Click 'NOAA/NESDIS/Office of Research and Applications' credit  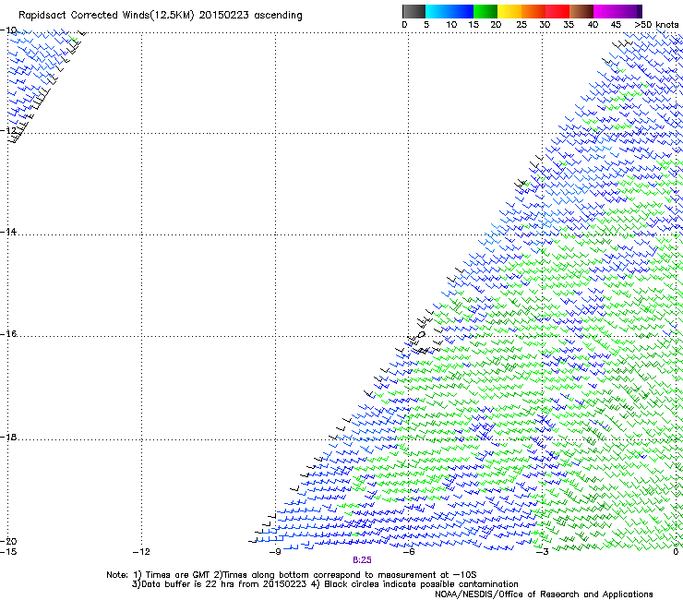click(544, 594)
